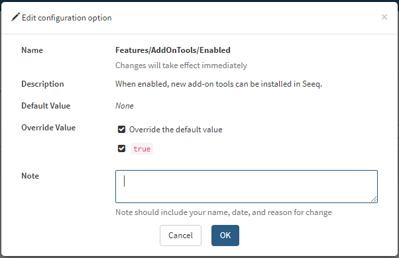Click the italic None default value
Viewport: 399px width, 258px height.
pyautogui.click(x=125, y=106)
